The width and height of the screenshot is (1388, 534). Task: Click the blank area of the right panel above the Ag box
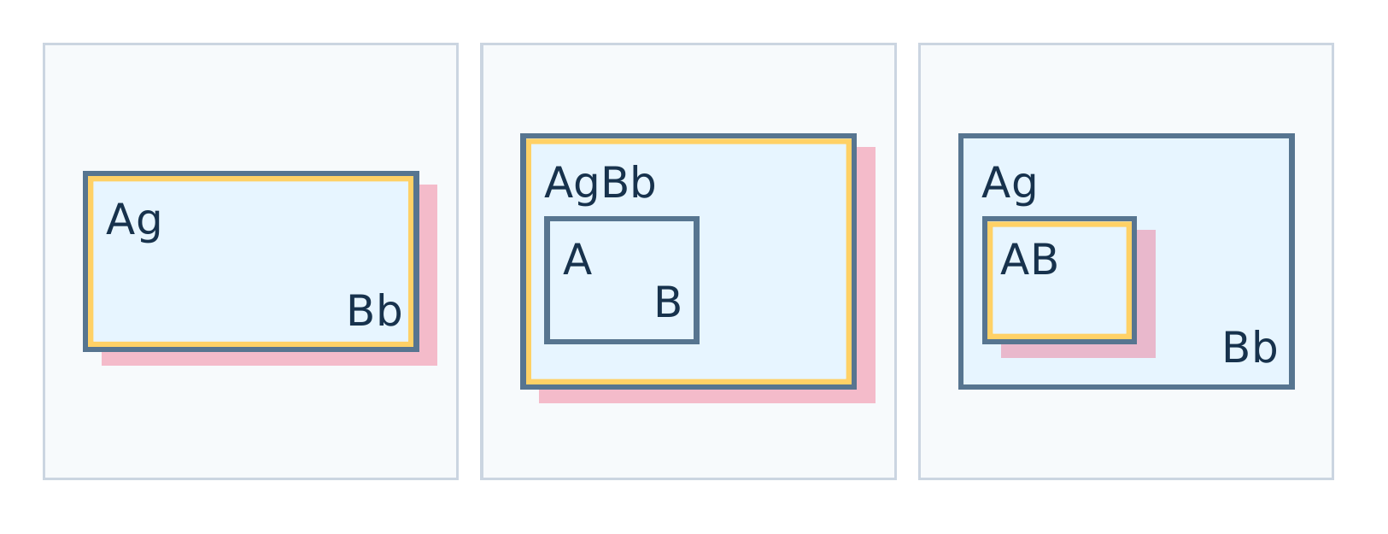pyautogui.click(x=1126, y=89)
